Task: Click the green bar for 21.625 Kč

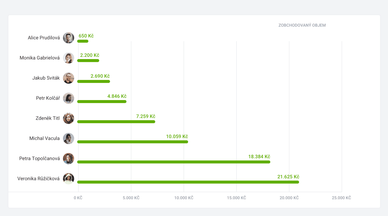Action: tap(188, 182)
